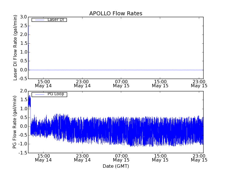This screenshot has height=170, width=226.
Task: Click the Date (GMT) x-axis label
Action: pos(116,166)
